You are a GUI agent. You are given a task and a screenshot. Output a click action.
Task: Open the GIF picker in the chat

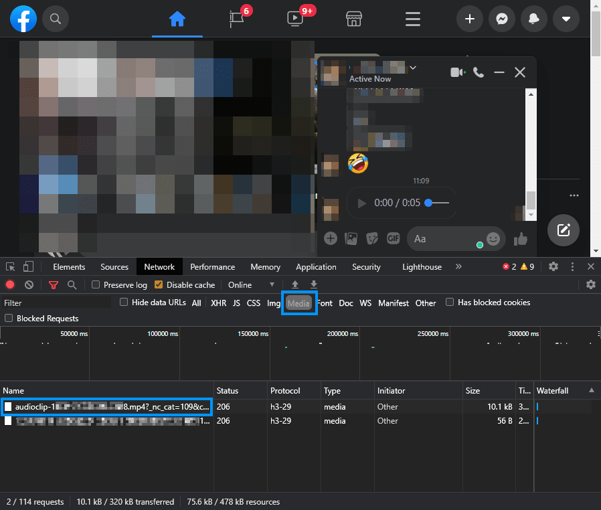click(x=393, y=238)
